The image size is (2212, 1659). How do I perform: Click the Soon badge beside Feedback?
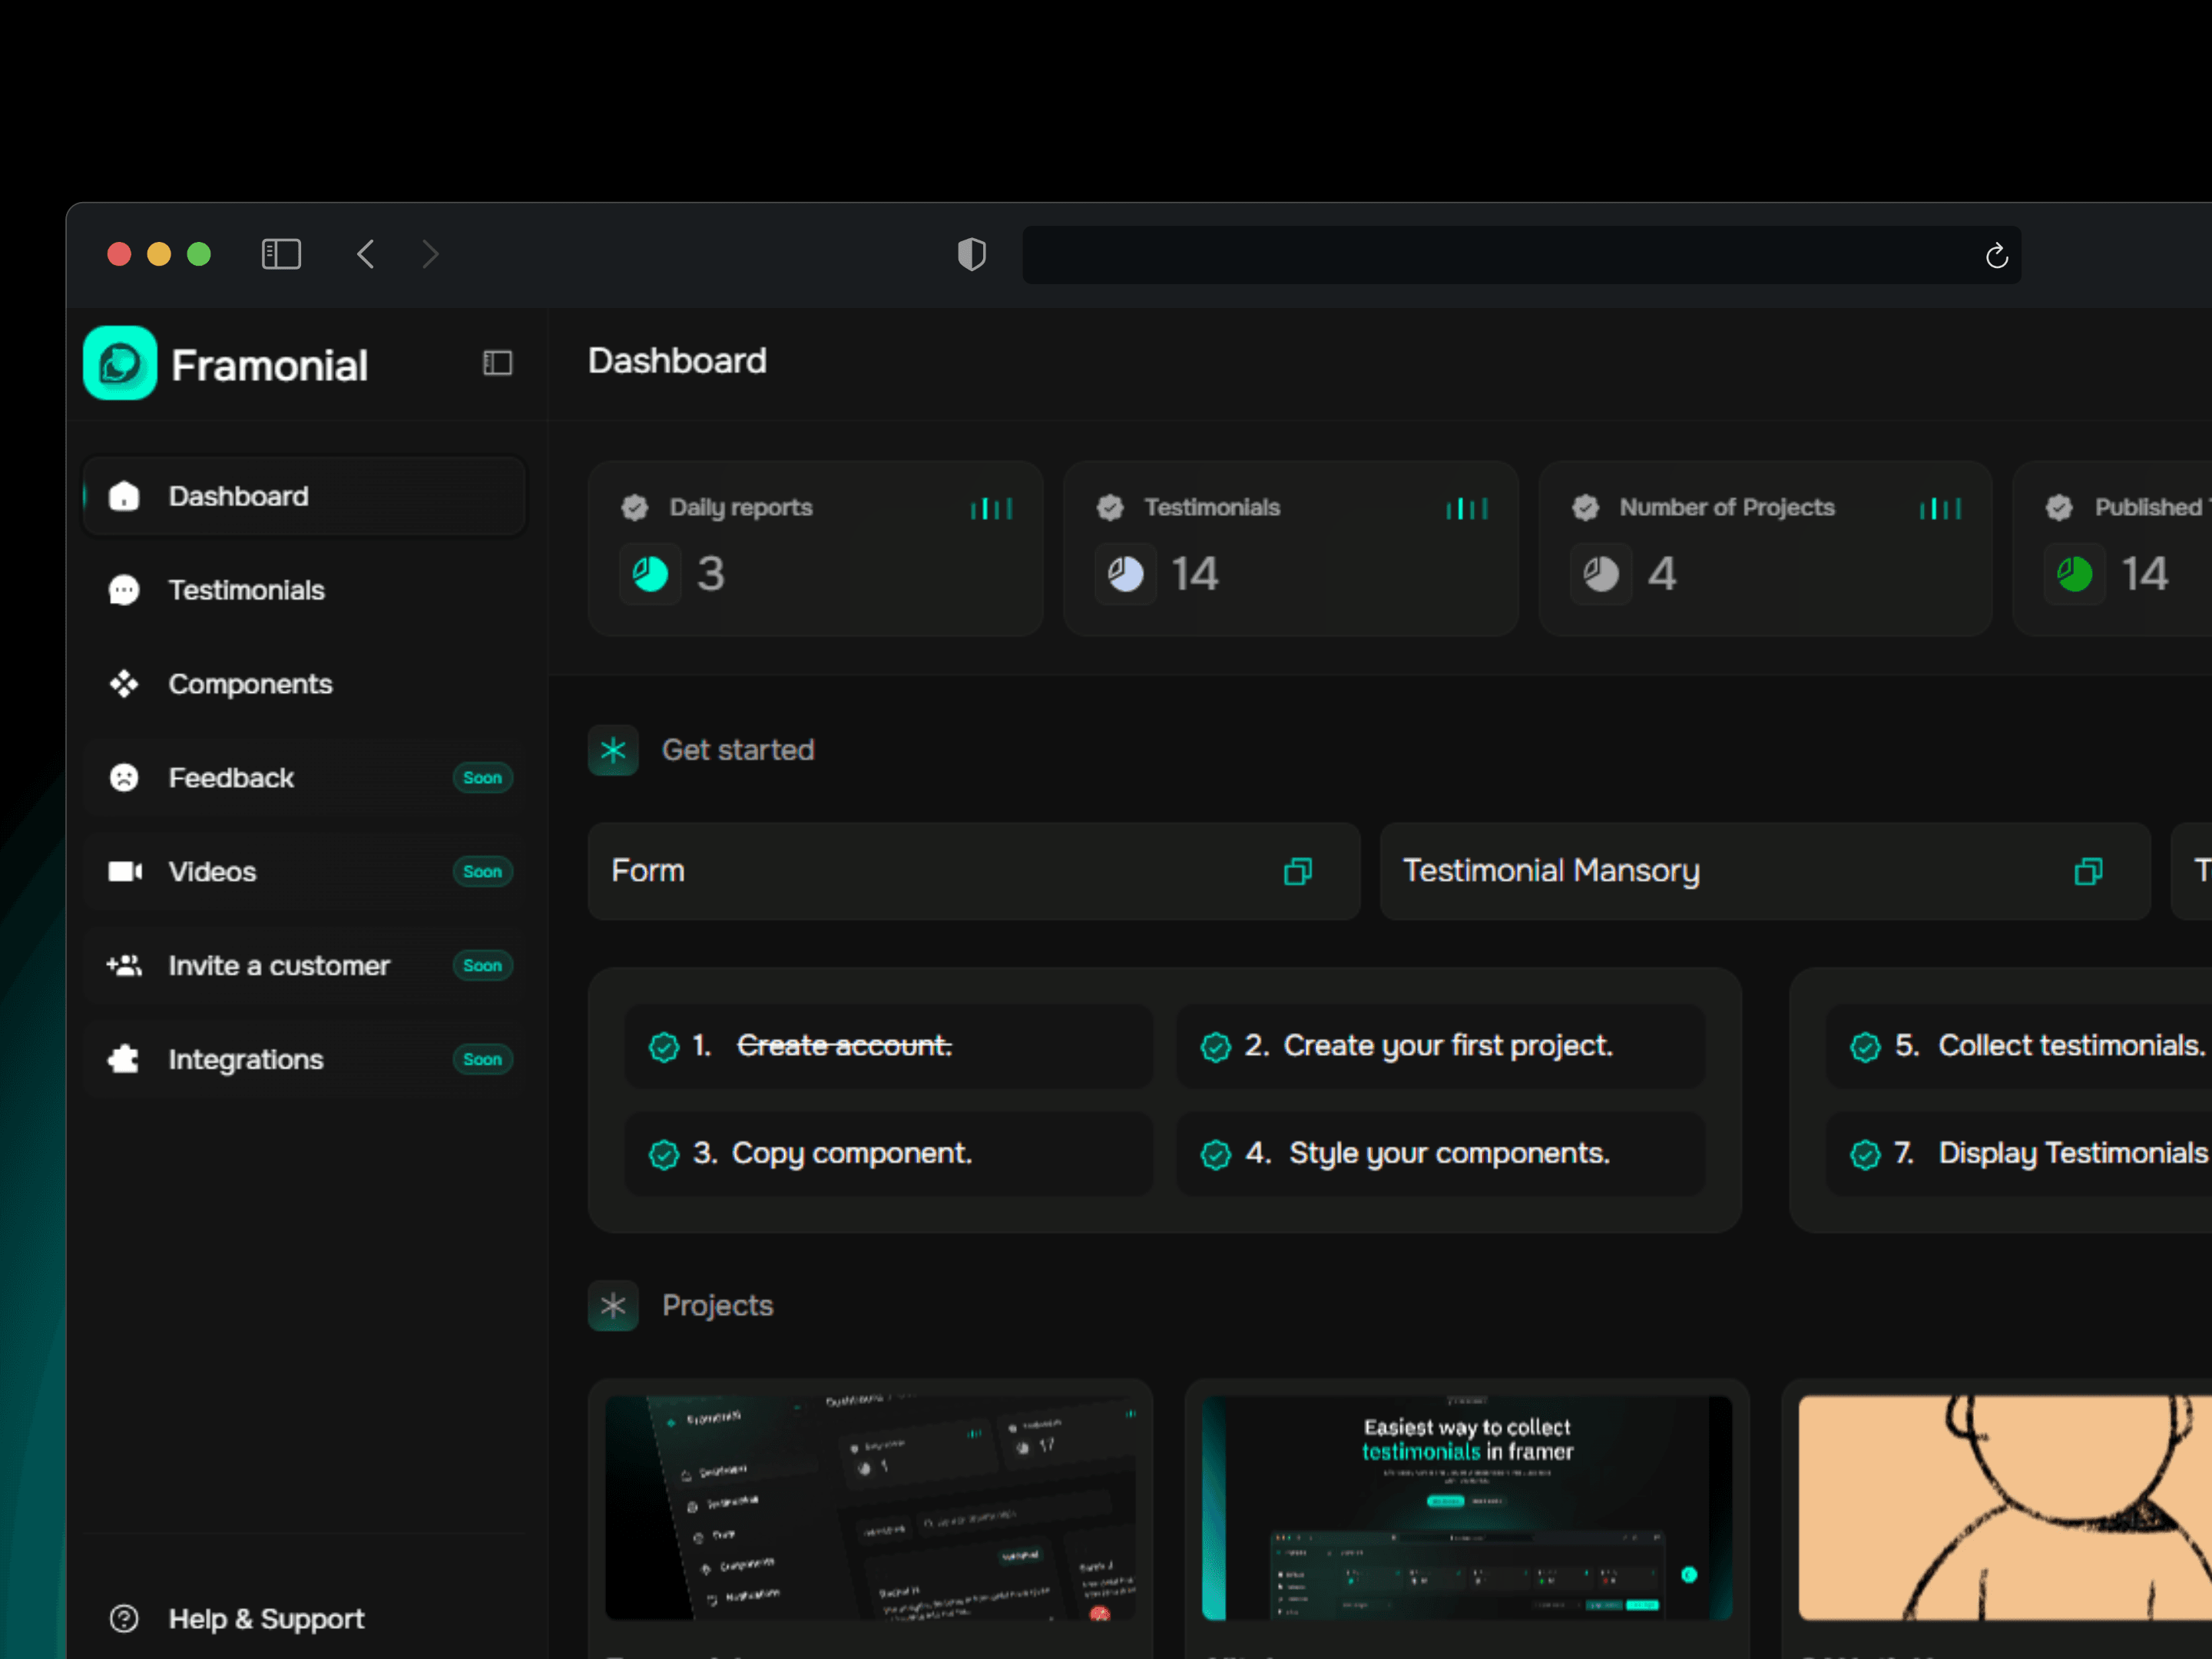[482, 778]
